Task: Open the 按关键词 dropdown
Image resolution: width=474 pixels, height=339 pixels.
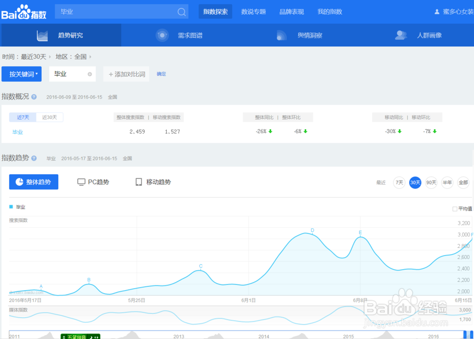Action: [21, 74]
